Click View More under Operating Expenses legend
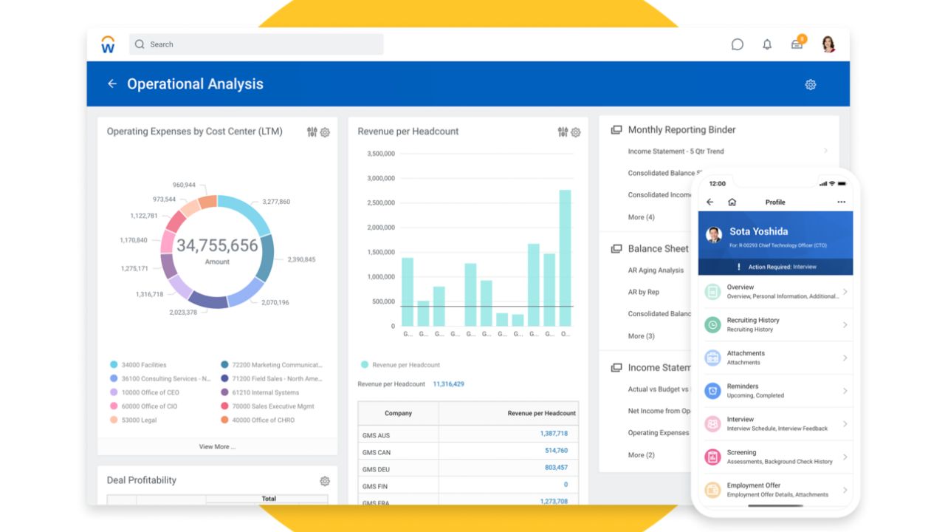This screenshot has width=945, height=532. click(x=217, y=447)
